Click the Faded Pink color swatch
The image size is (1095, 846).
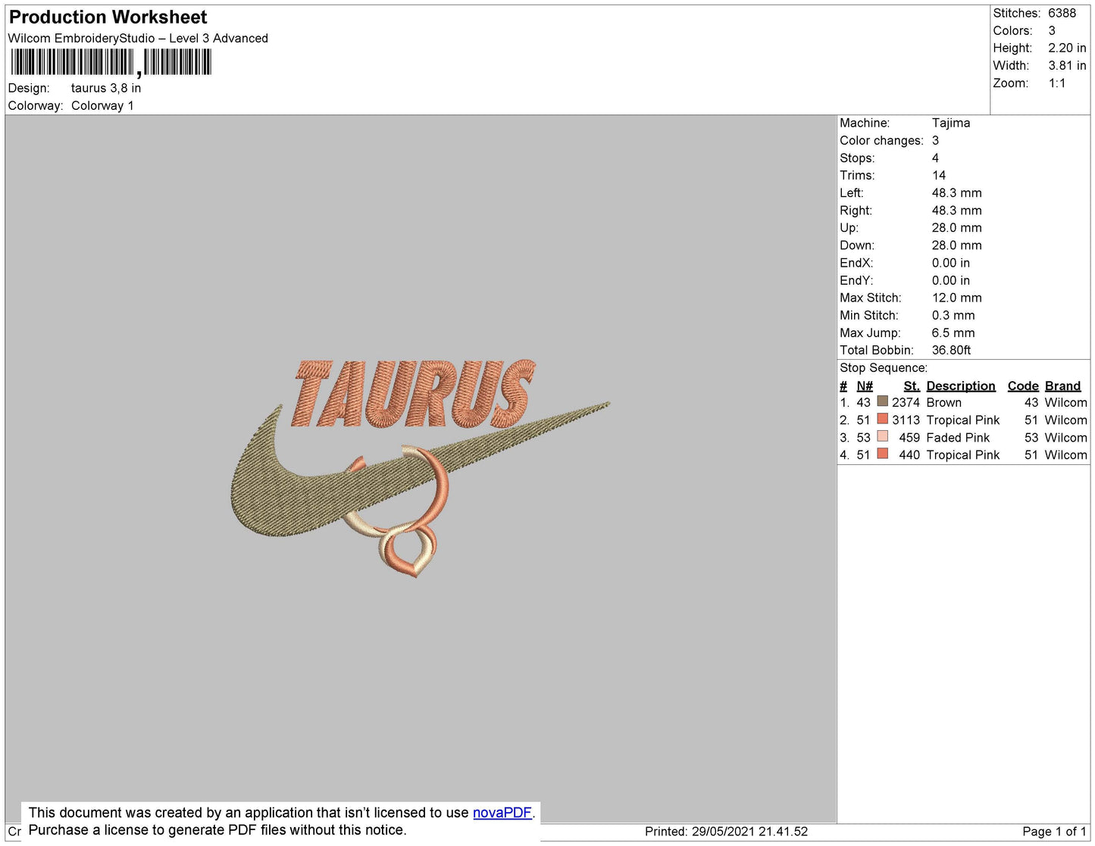pos(882,437)
